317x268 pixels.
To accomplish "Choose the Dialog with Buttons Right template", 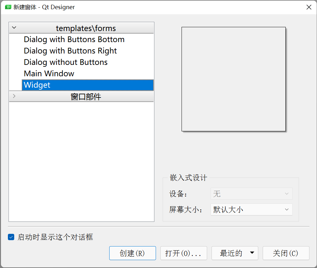I will (70, 51).
